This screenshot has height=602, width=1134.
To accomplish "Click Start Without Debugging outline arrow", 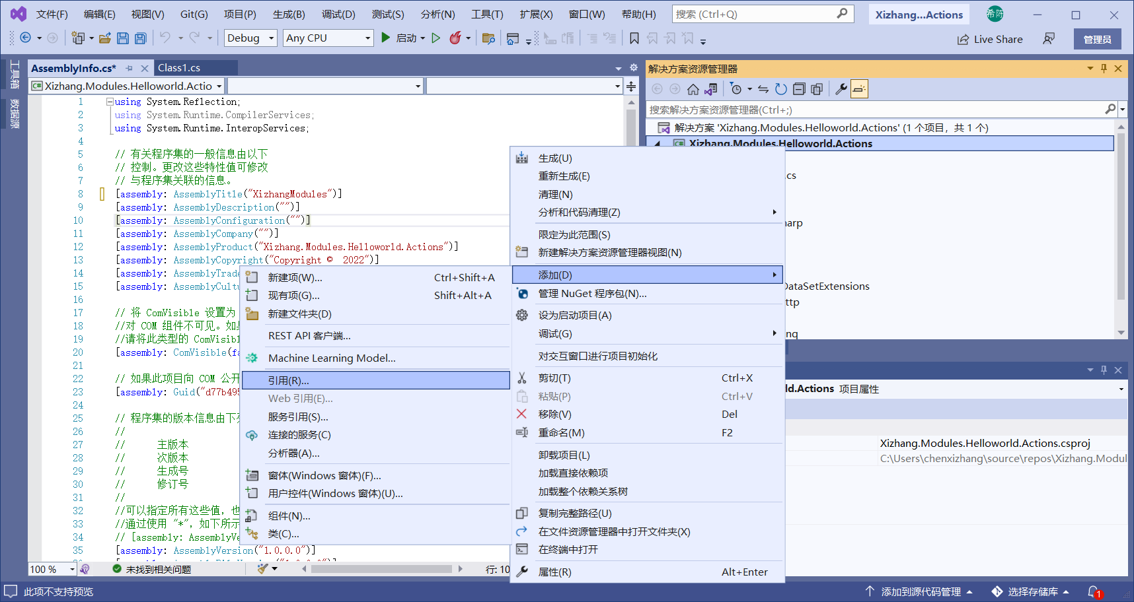I will (x=436, y=38).
